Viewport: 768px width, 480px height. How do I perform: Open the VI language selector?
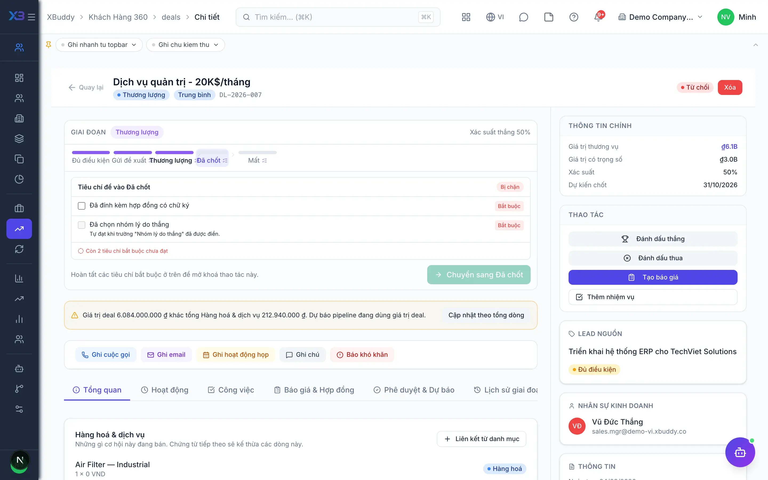(x=495, y=17)
